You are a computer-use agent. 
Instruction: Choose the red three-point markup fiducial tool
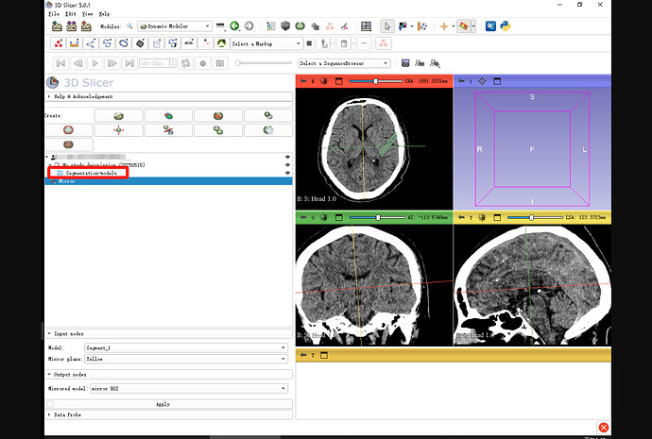[x=59, y=43]
